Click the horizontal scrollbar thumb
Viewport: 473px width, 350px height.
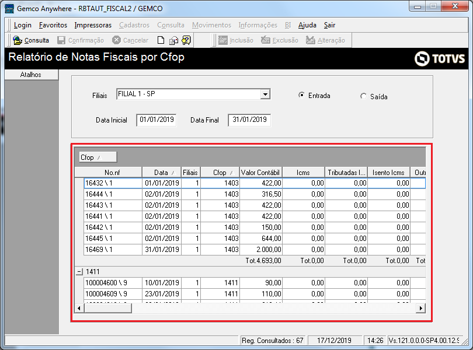click(107, 308)
